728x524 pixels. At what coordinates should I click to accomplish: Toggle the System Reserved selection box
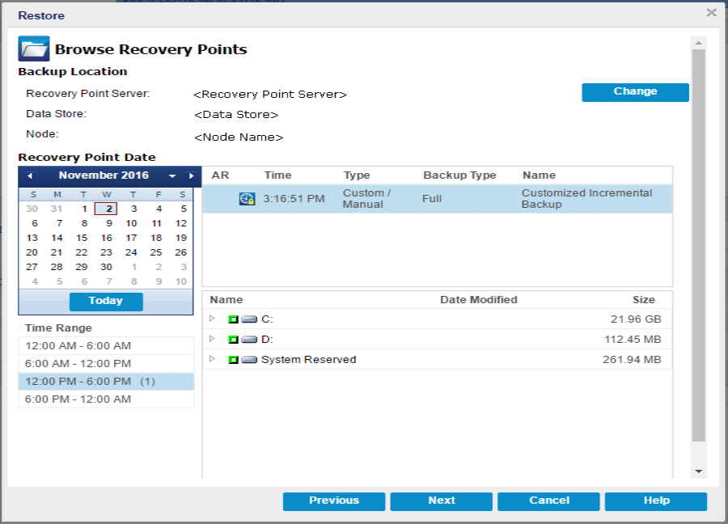point(233,360)
